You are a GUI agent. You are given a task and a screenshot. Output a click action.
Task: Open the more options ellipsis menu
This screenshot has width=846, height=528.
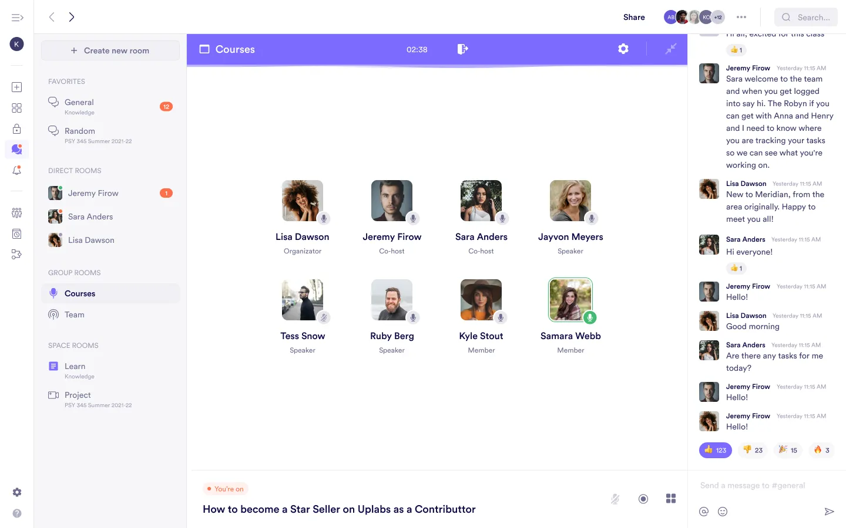(x=741, y=17)
